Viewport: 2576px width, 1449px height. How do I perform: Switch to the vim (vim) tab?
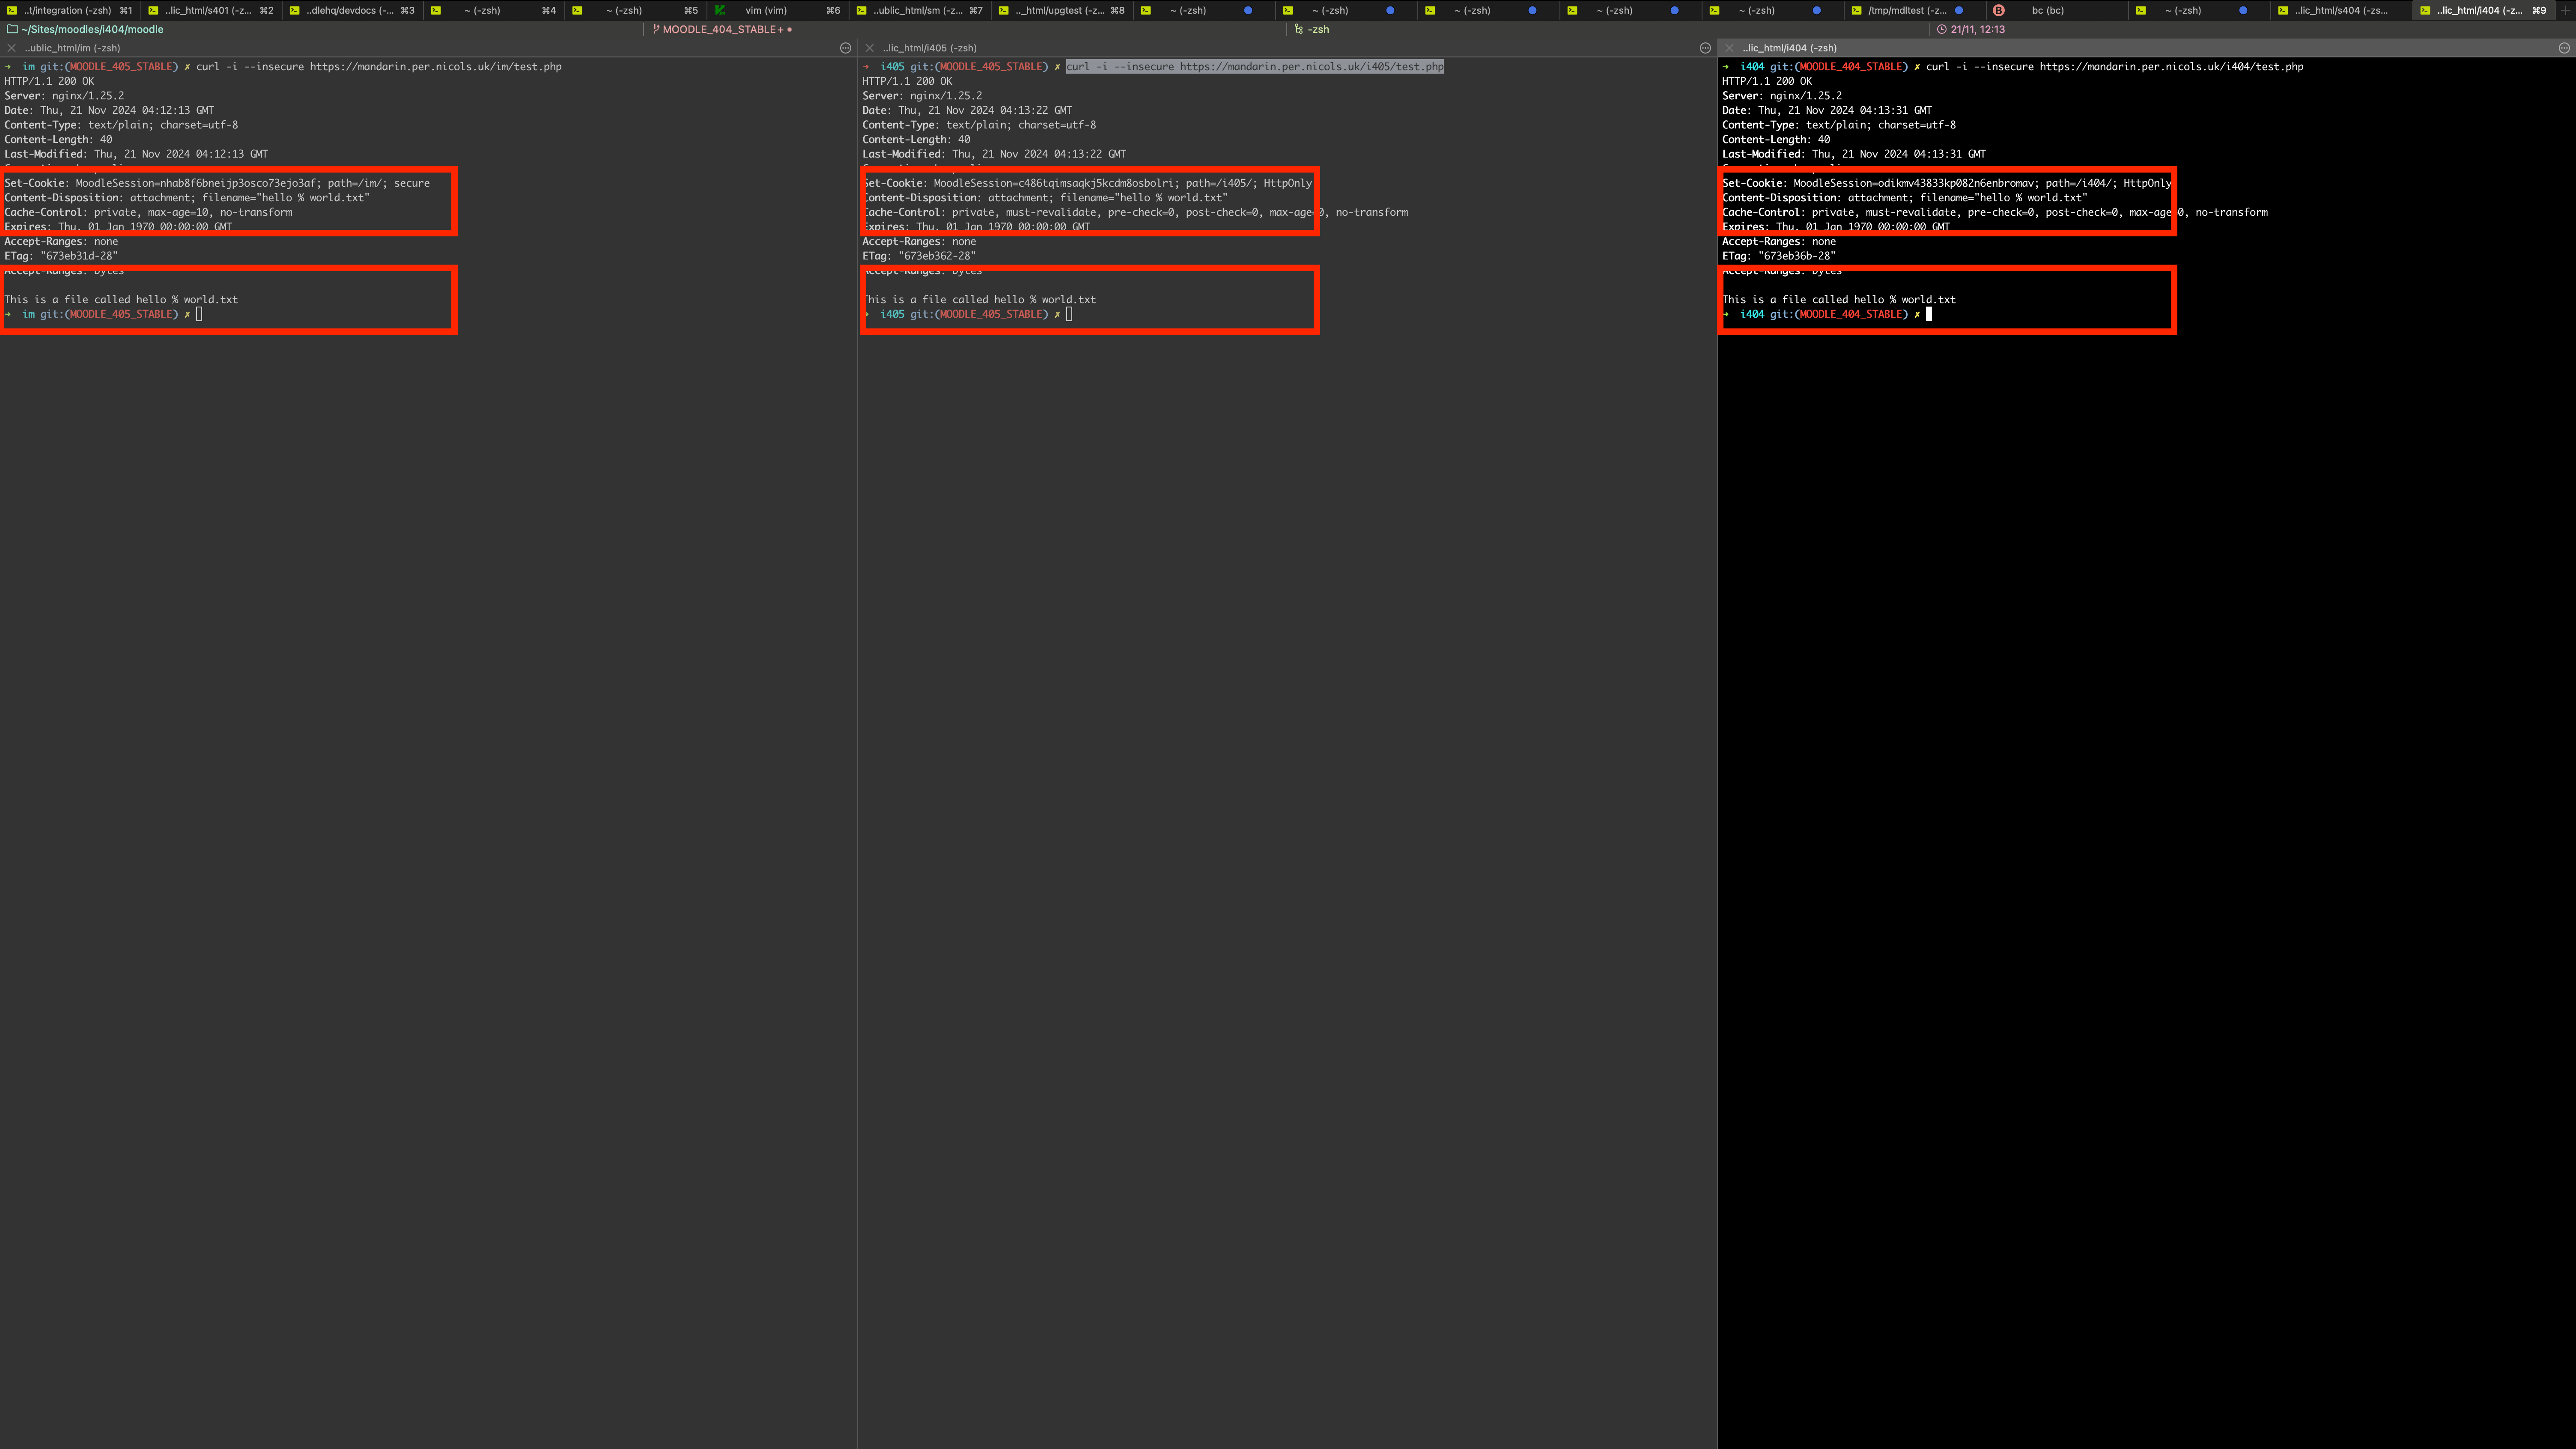coord(778,10)
